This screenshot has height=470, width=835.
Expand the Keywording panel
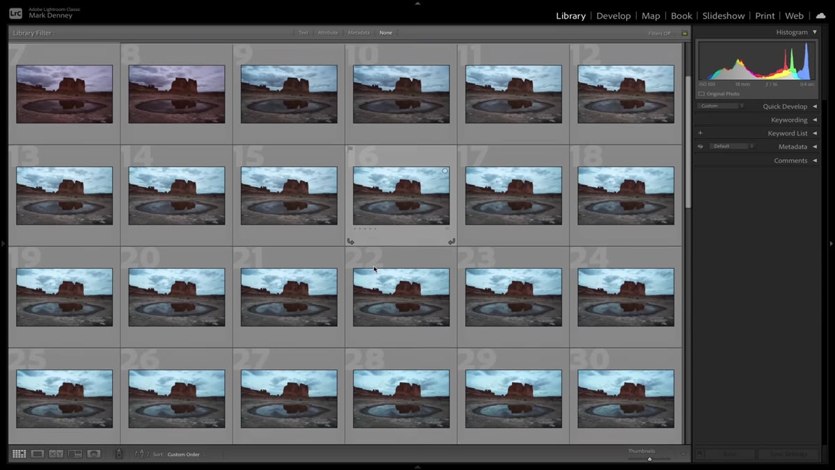pyautogui.click(x=815, y=120)
